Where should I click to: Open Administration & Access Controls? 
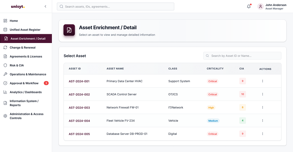point(26,116)
